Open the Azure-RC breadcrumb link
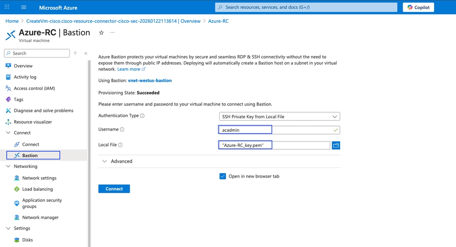This screenshot has width=456, height=247. [218, 21]
